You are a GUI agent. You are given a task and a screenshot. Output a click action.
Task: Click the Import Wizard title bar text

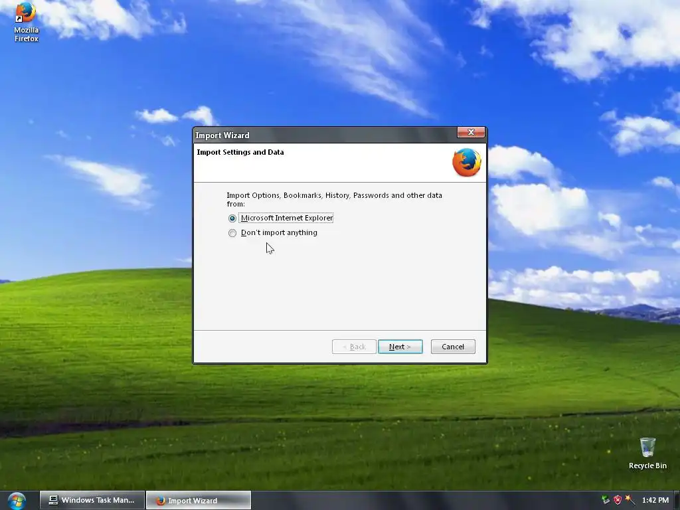point(222,135)
